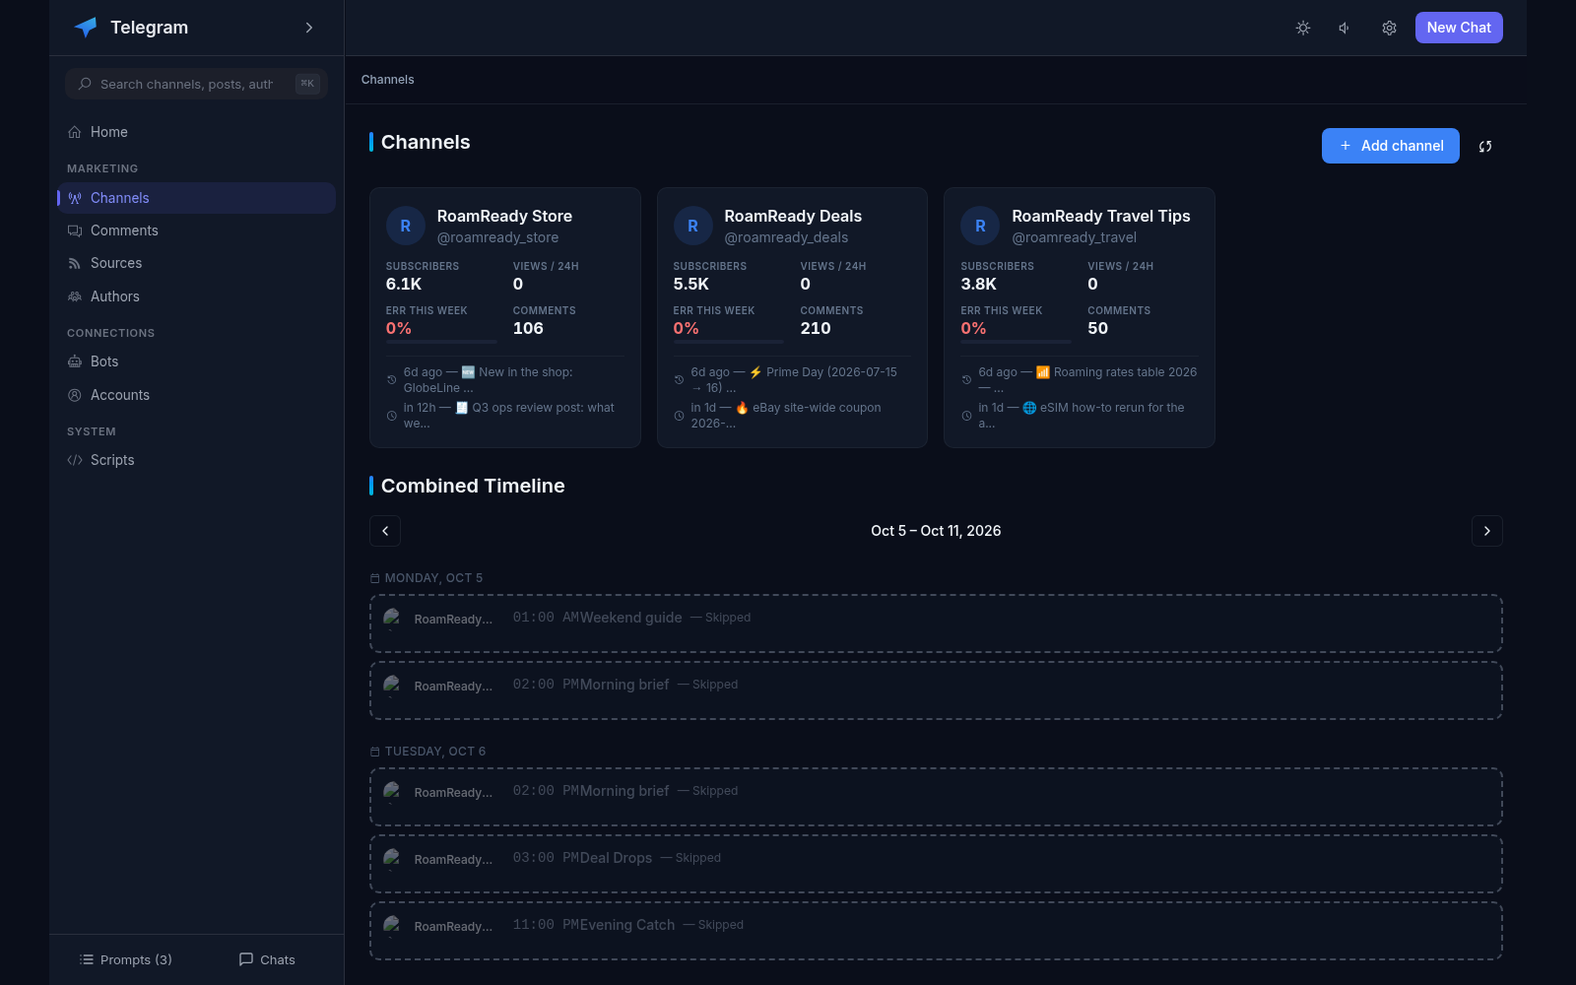Open the Scripts page
1576x985 pixels.
click(197, 460)
